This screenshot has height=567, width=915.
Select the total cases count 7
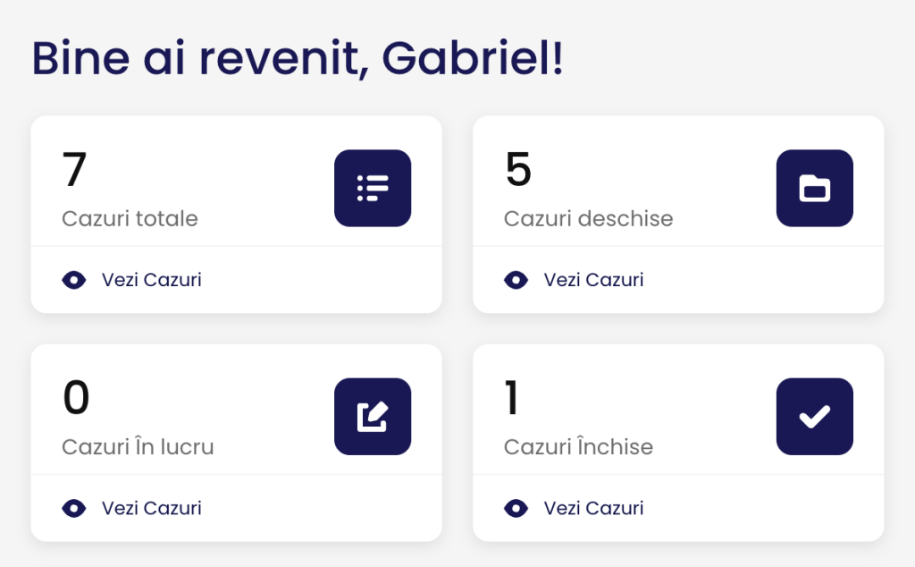[75, 169]
